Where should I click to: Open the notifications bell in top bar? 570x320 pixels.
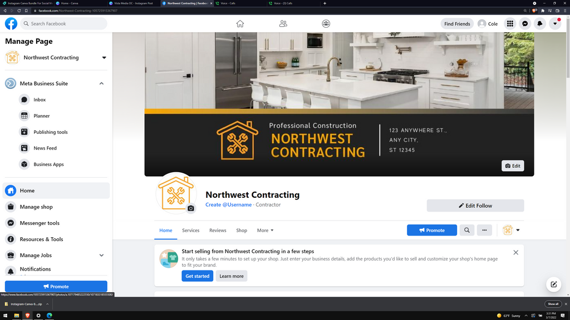point(540,23)
